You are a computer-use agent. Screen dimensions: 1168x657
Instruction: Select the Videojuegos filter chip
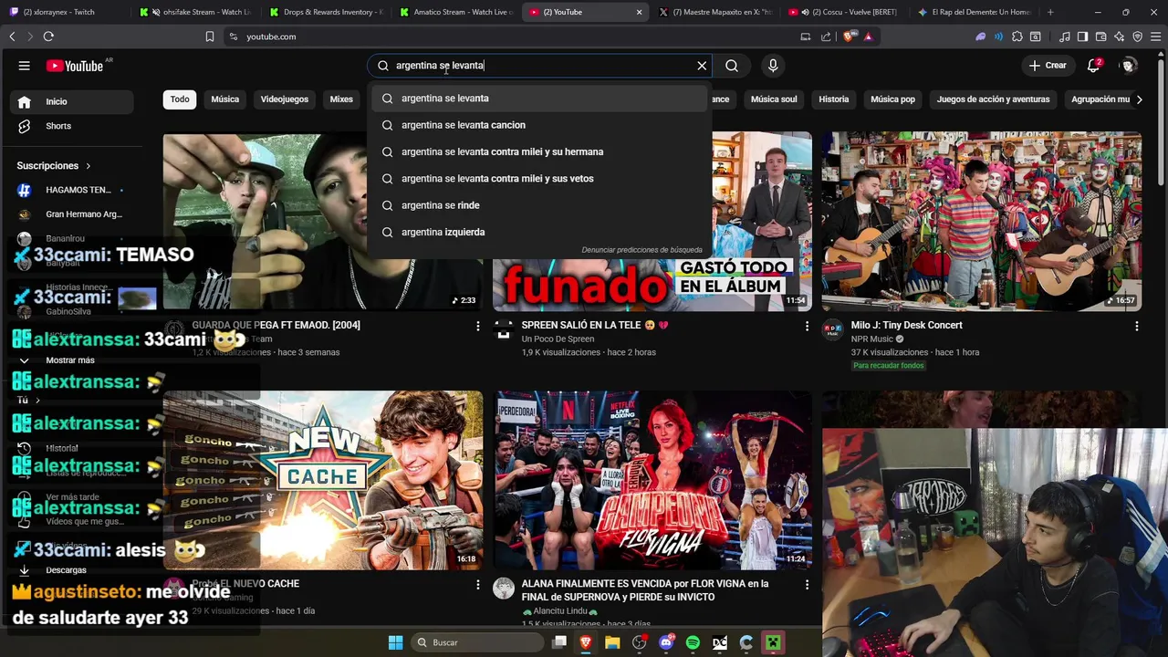pyautogui.click(x=285, y=99)
